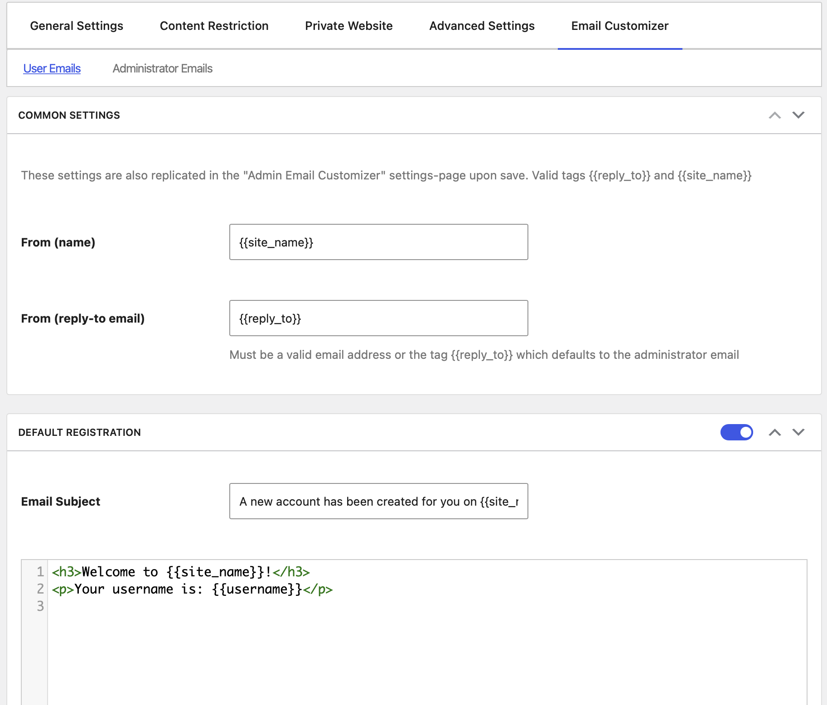Move Default Registration panel down
The width and height of the screenshot is (827, 705).
[x=798, y=432]
